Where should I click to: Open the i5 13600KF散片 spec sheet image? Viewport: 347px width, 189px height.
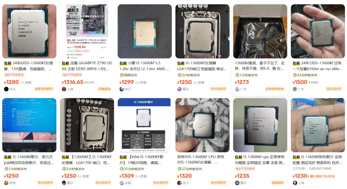[145, 125]
